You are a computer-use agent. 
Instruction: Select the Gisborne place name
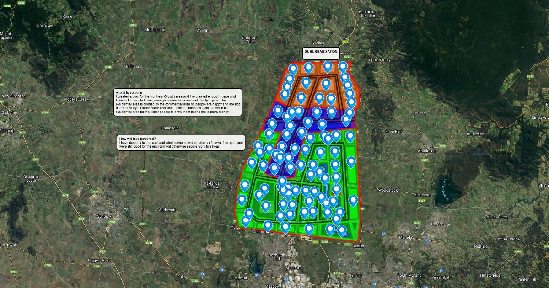[7, 112]
